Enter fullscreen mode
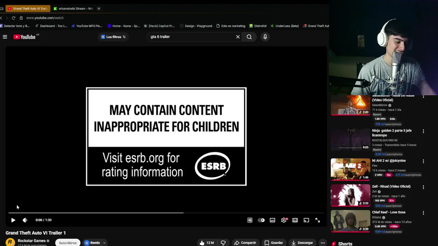438x246 pixels. click(x=318, y=220)
